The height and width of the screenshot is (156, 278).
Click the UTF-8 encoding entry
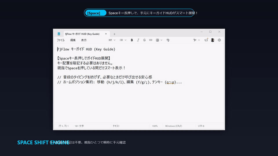[x=201, y=126]
